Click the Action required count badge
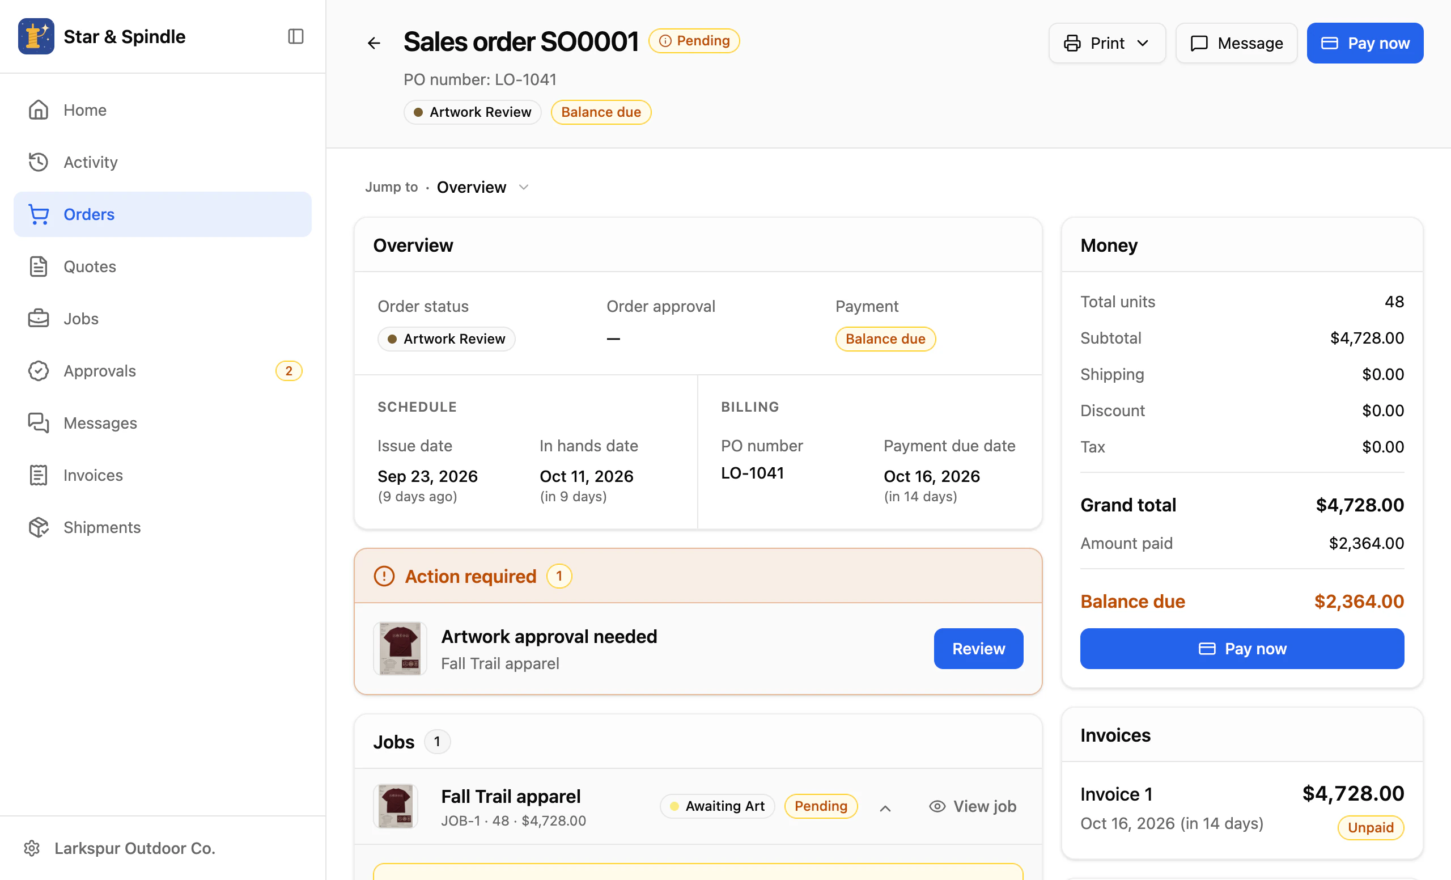The width and height of the screenshot is (1451, 880). coord(559,576)
